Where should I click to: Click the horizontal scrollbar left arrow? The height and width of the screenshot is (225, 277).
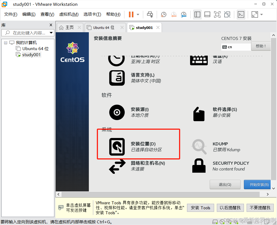click(x=58, y=194)
